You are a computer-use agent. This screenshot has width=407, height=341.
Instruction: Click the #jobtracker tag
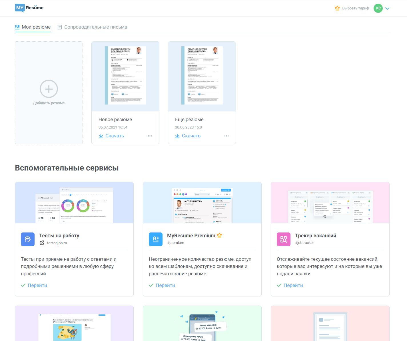(304, 243)
